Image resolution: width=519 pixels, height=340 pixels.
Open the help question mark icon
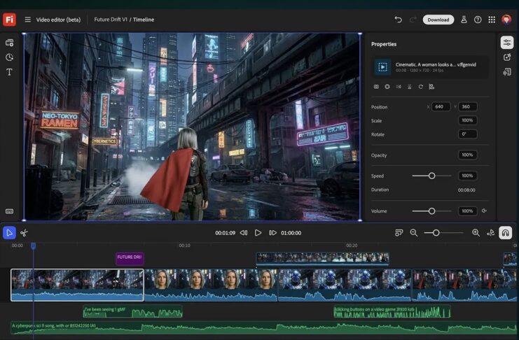[478, 20]
